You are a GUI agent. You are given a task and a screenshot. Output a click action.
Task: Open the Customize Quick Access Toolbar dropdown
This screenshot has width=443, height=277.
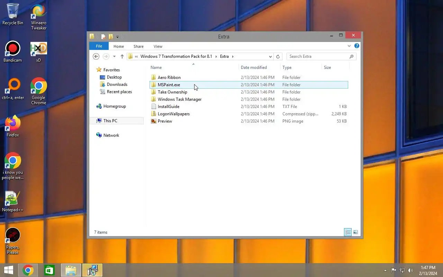[118, 37]
